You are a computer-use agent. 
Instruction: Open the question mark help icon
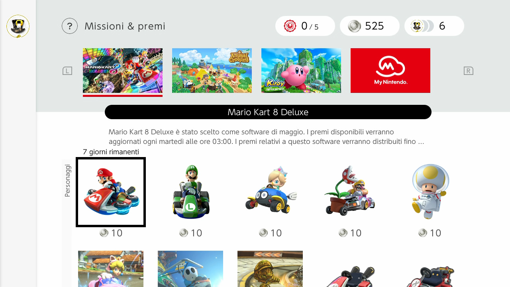click(x=70, y=26)
